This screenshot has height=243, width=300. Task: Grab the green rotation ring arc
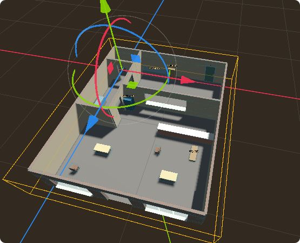118,100
